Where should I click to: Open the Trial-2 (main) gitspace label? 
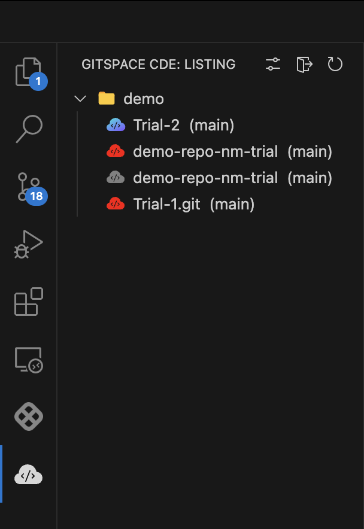click(183, 125)
